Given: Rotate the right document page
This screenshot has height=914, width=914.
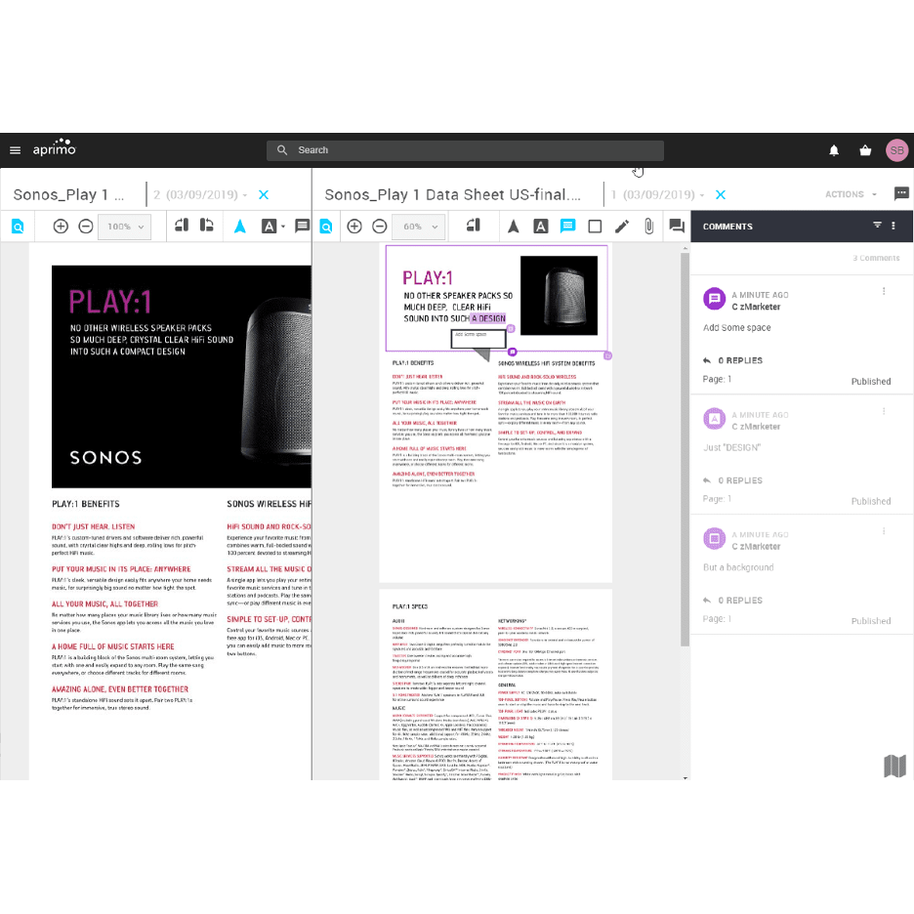Looking at the screenshot, I should 473,225.
